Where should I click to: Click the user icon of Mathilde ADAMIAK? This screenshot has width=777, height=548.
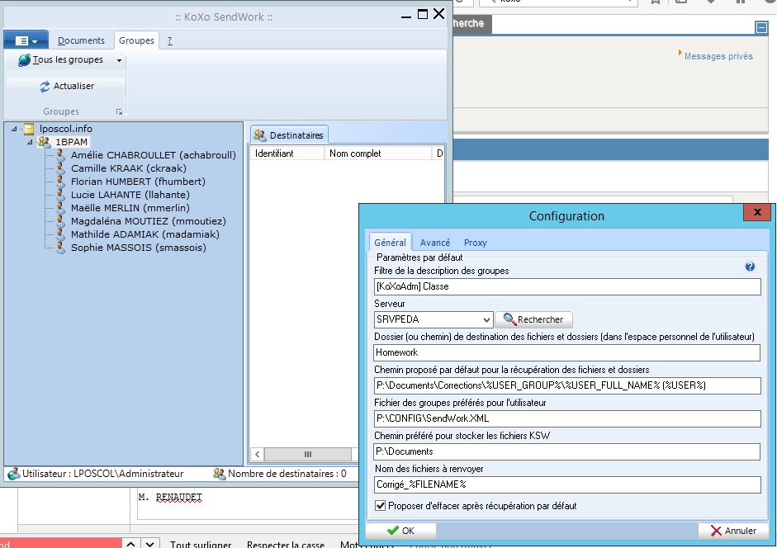tap(60, 234)
